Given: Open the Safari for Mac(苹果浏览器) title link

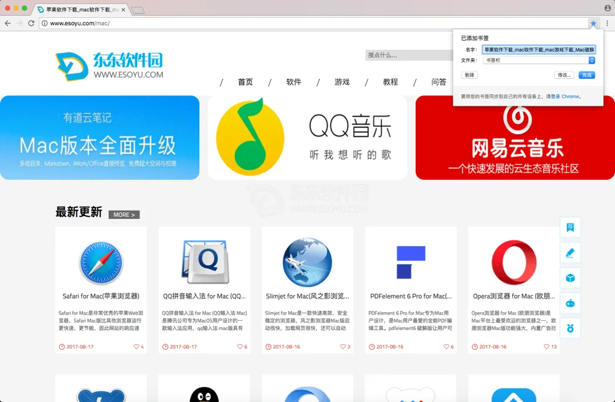Looking at the screenshot, I should [x=101, y=296].
